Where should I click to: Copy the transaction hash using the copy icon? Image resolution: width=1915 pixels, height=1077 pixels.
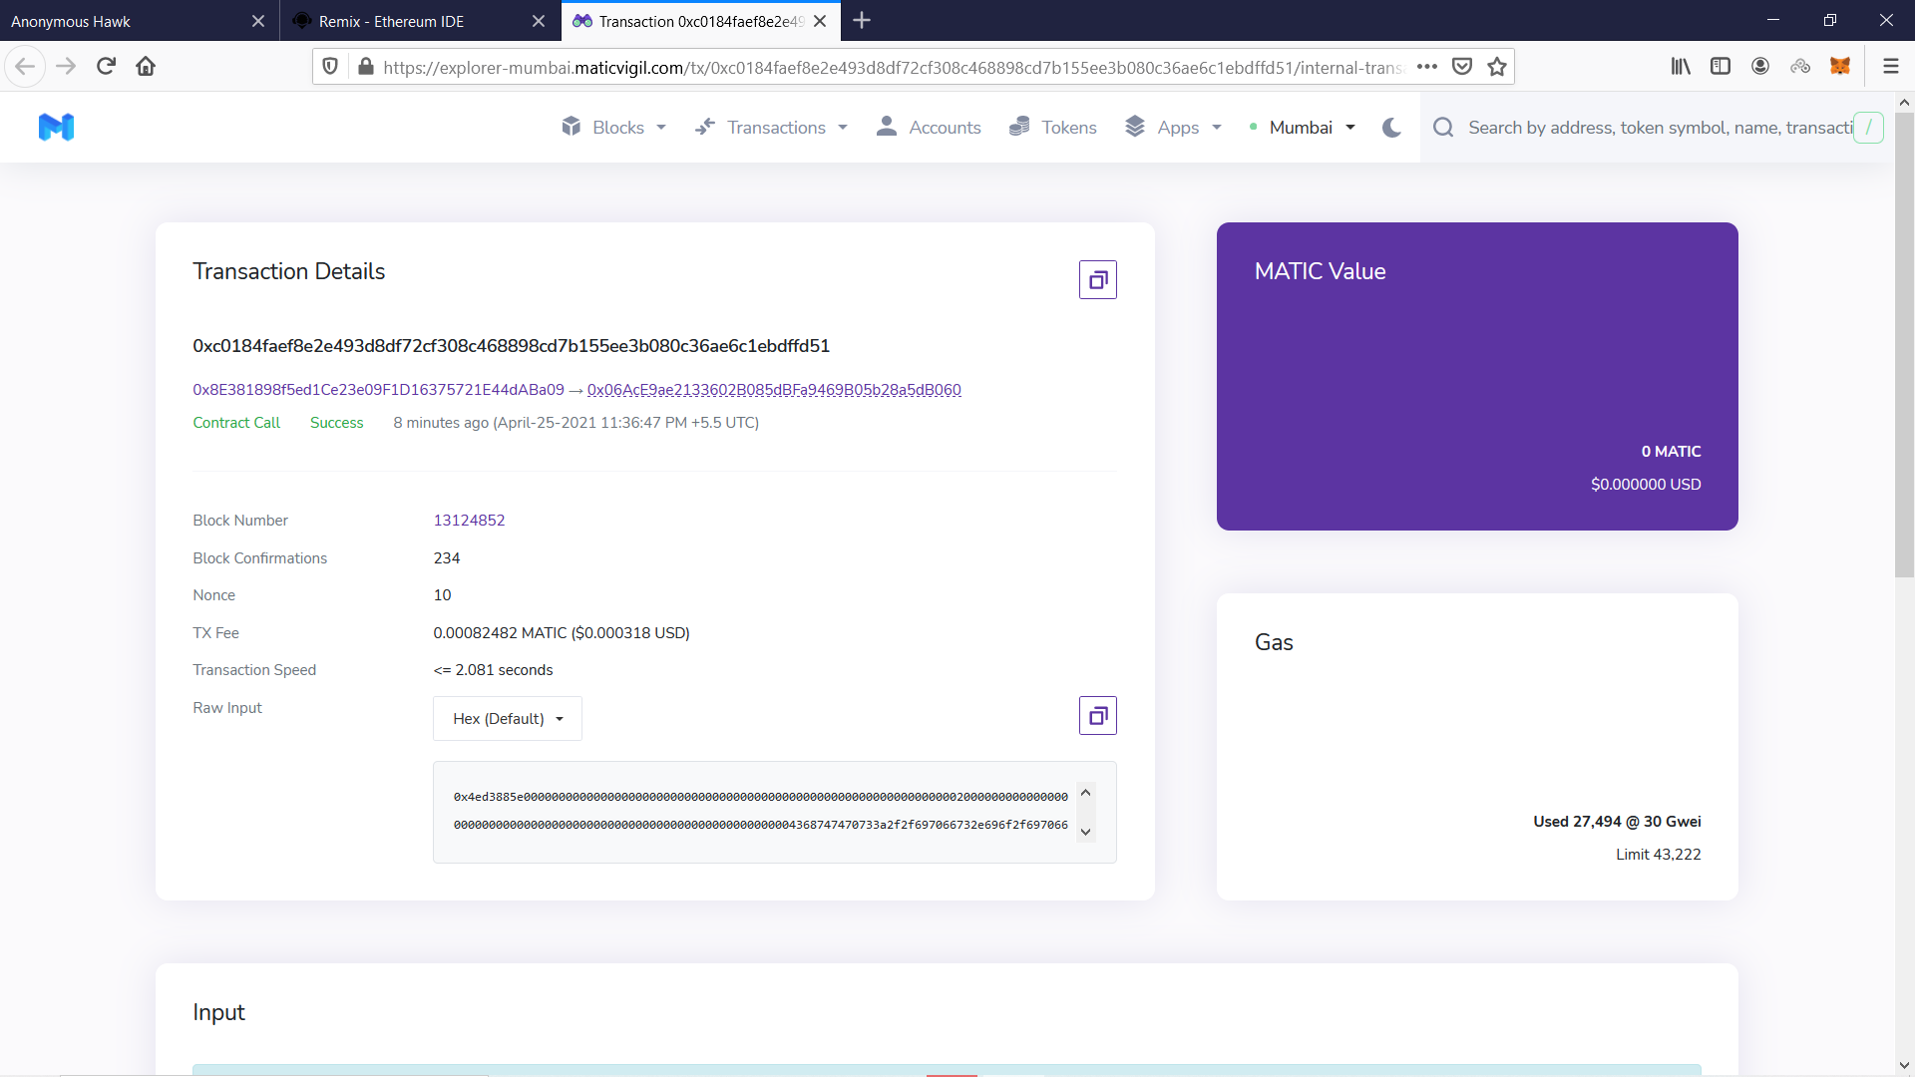point(1097,280)
